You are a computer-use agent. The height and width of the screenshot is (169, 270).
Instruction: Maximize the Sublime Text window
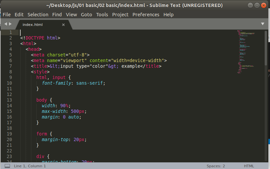[x=257, y=5]
